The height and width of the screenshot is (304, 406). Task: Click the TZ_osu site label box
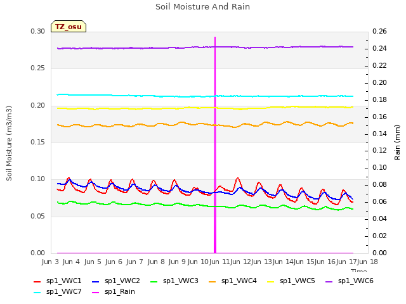tap(69, 27)
